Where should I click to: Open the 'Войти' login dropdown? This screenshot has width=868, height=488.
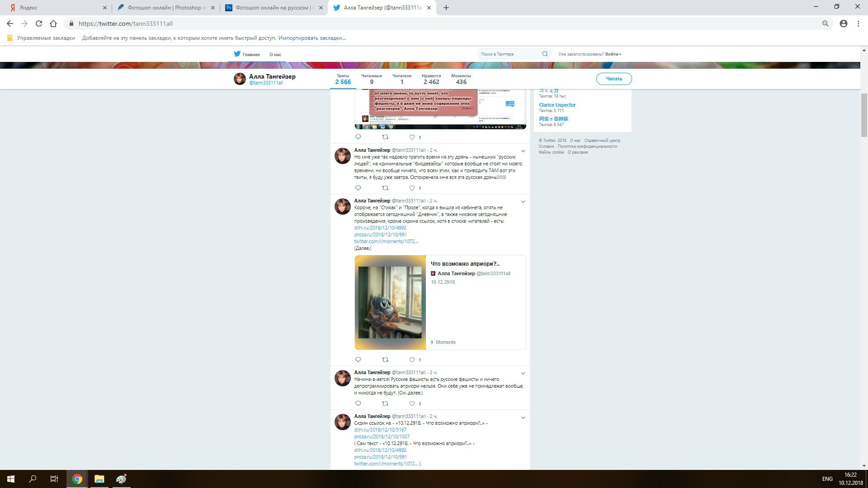613,54
